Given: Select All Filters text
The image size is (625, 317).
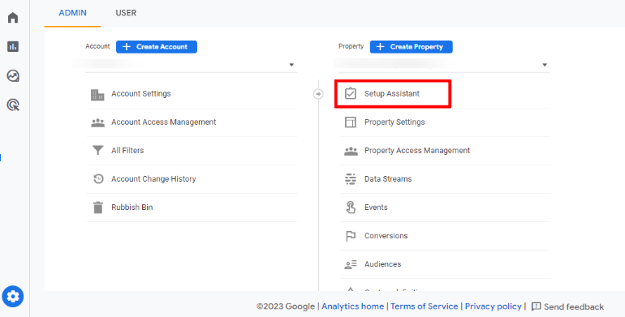Looking at the screenshot, I should coord(127,151).
